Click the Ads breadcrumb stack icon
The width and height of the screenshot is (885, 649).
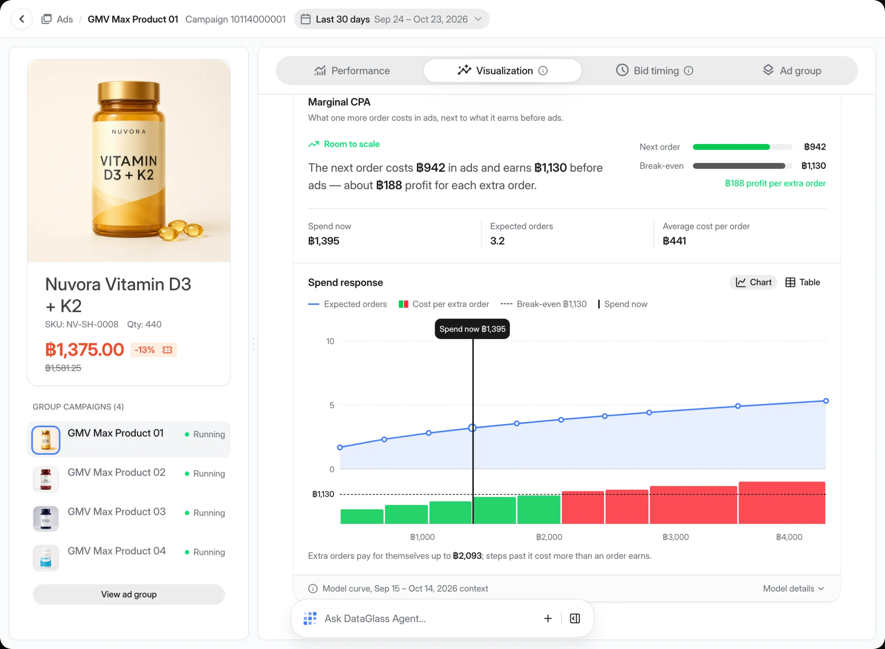[46, 19]
